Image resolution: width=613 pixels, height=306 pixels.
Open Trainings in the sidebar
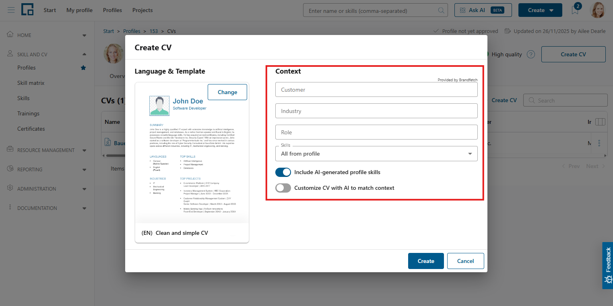click(x=28, y=113)
